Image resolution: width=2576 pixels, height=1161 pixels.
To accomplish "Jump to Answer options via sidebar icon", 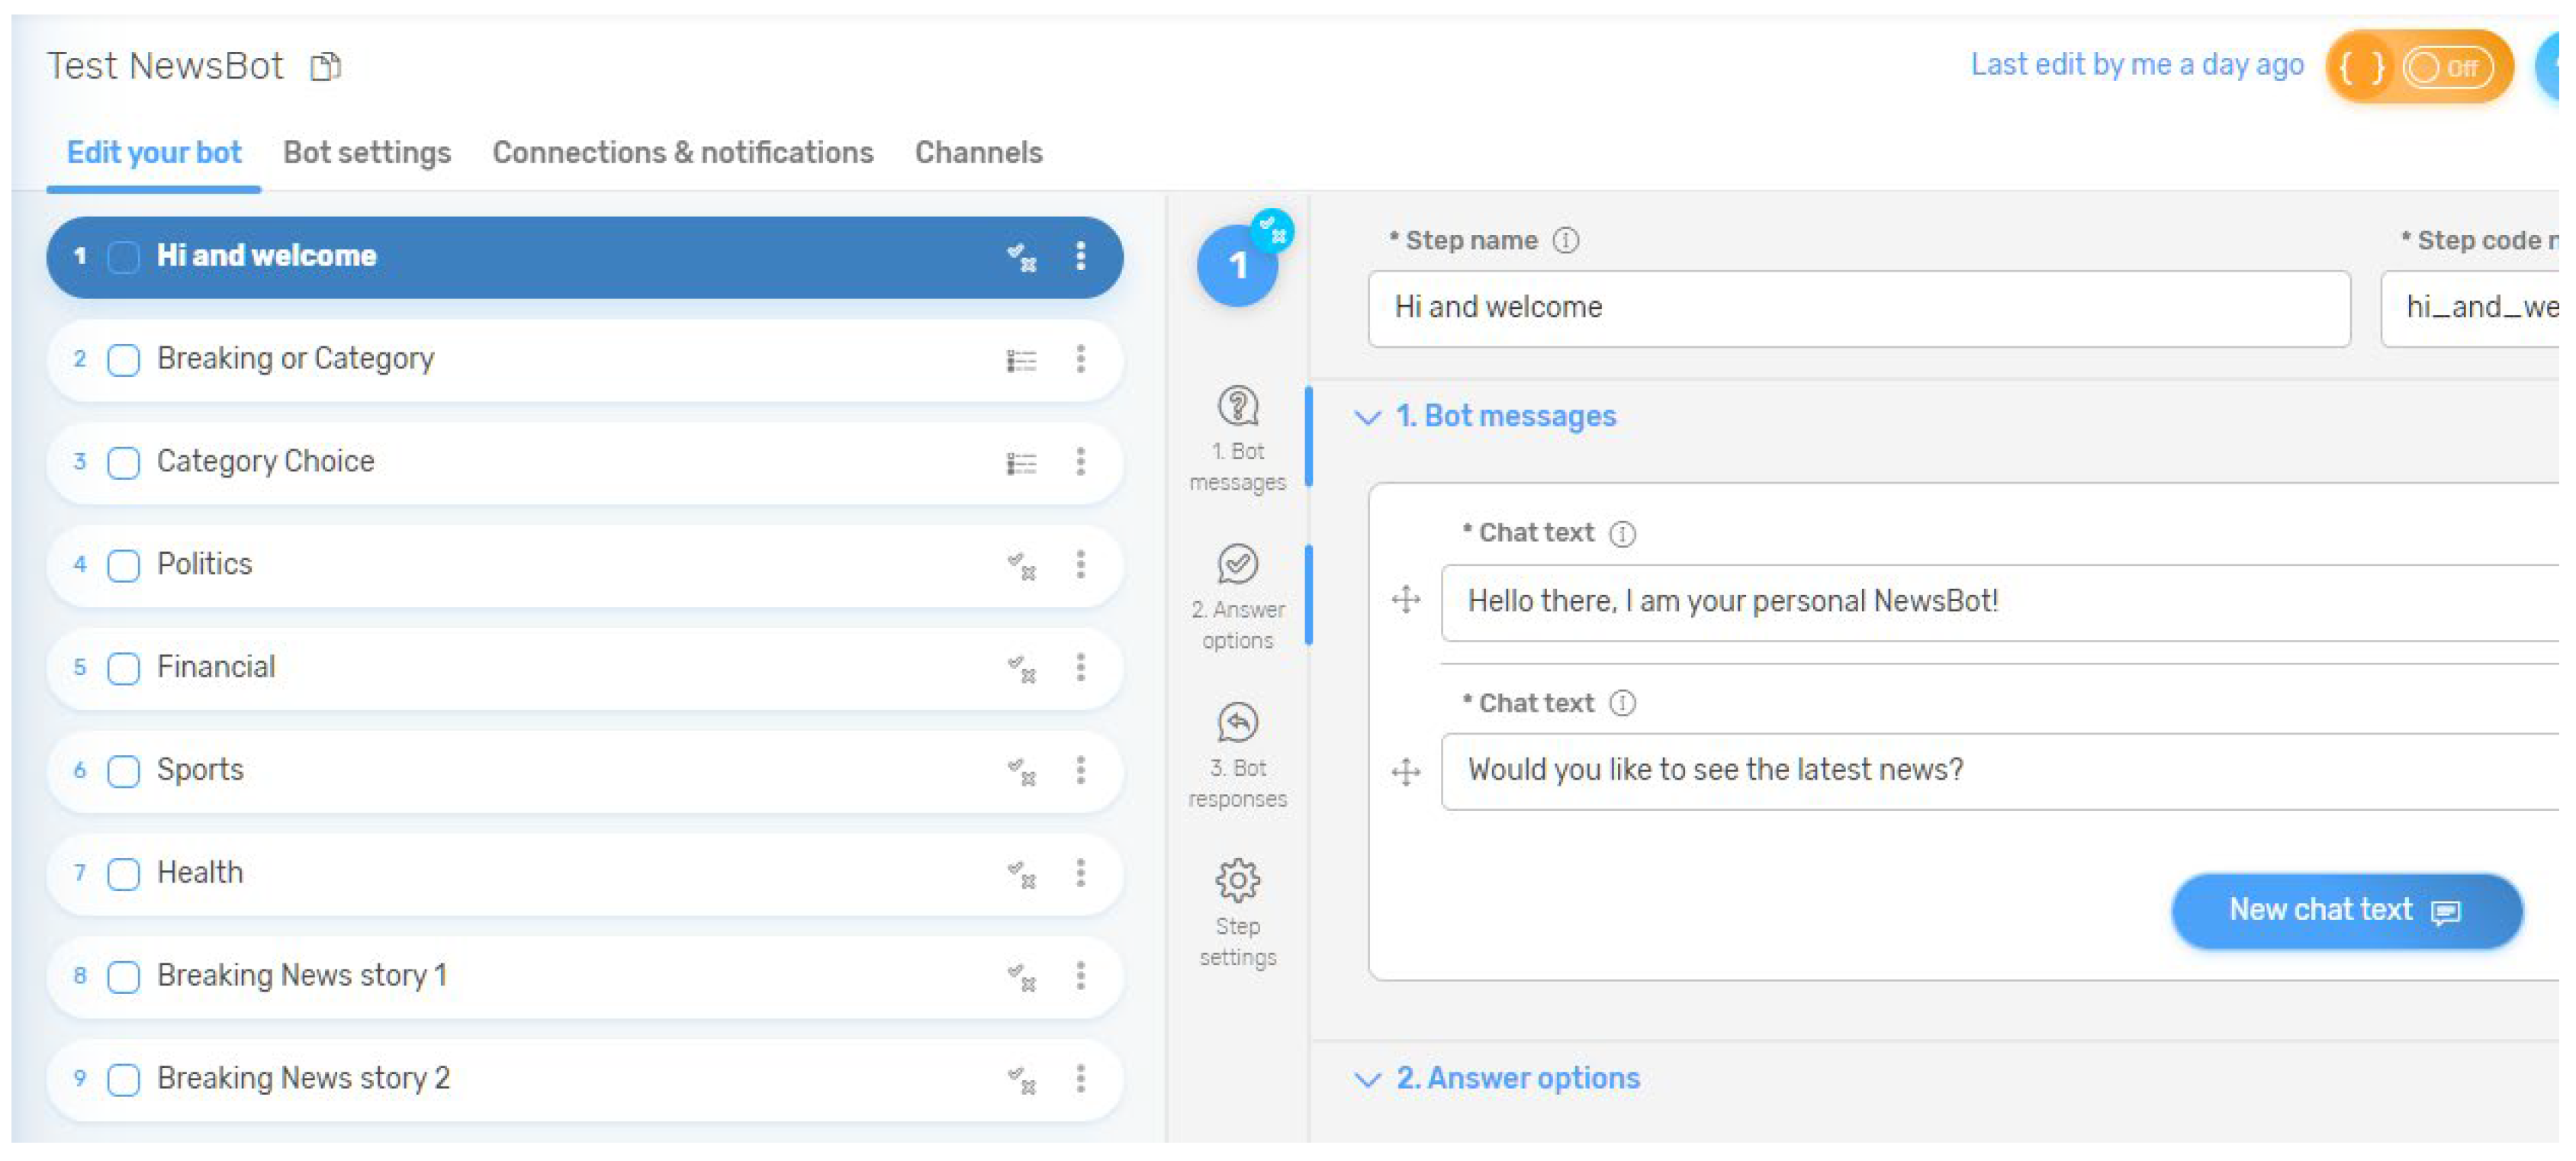I will (1237, 565).
